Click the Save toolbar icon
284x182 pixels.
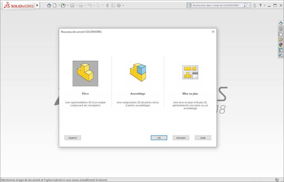pos(72,5)
